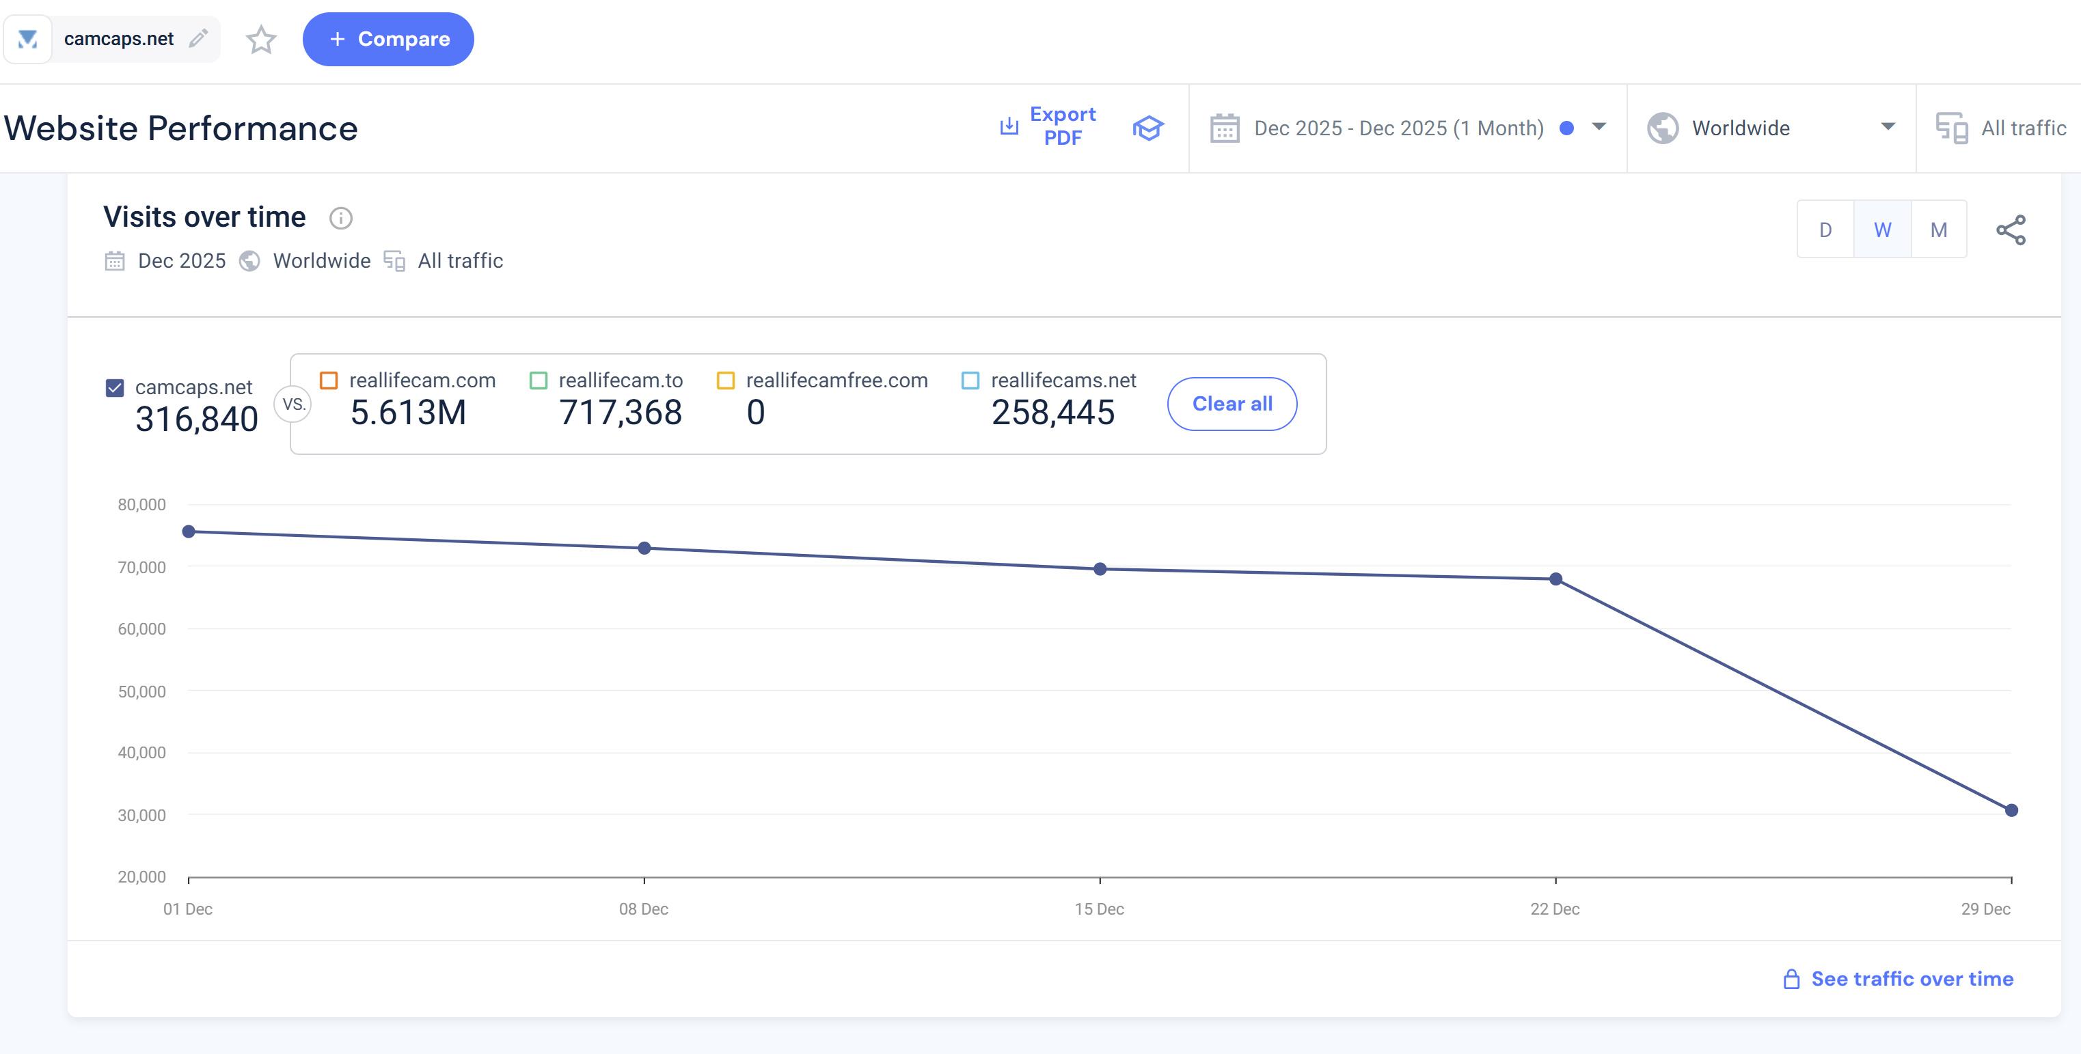
Task: Open the info icon next to Visits over time
Action: coord(341,218)
